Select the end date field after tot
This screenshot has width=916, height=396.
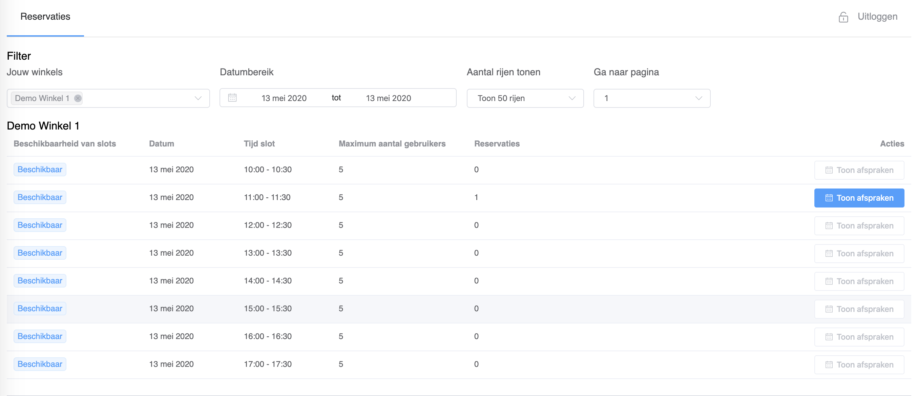tap(388, 98)
